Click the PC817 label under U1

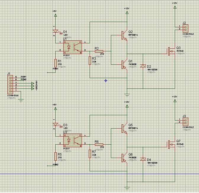pos(67,55)
